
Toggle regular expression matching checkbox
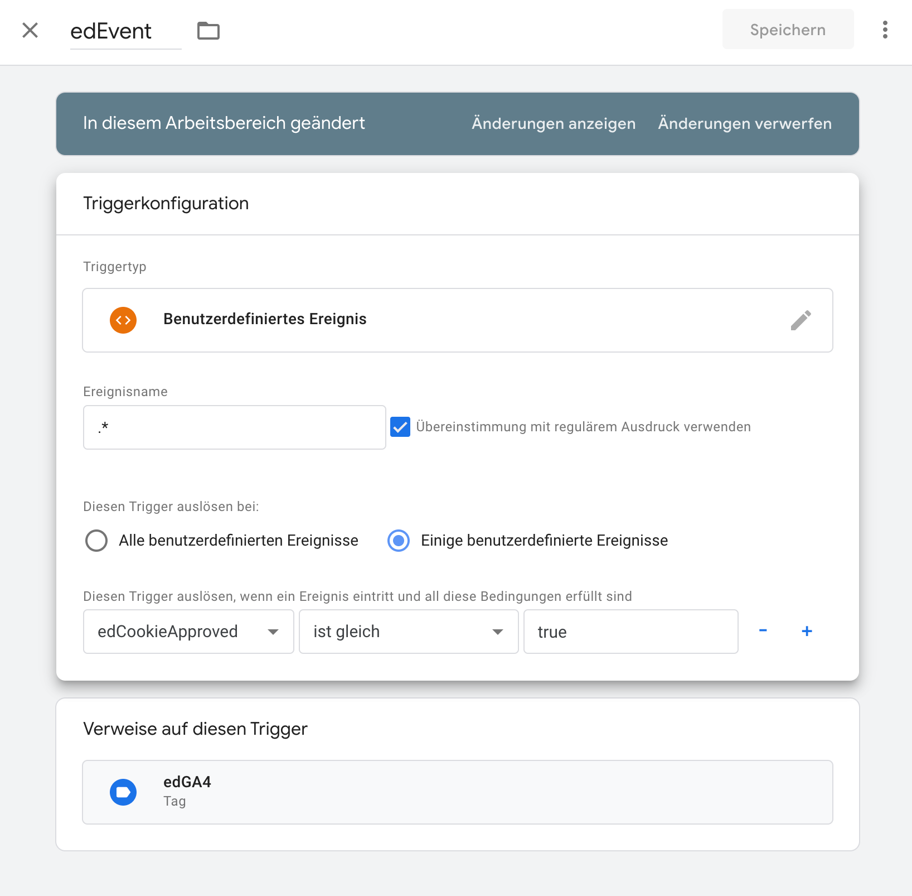click(x=400, y=427)
